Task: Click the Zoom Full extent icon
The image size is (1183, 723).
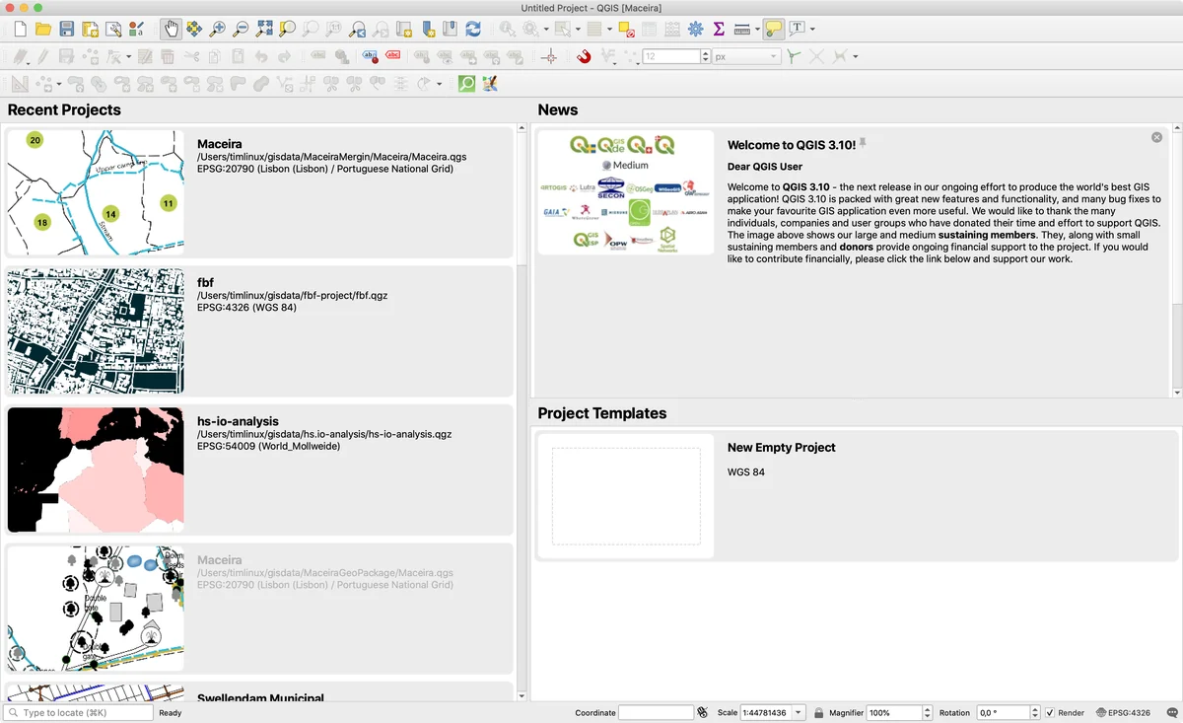Action: coord(264,30)
